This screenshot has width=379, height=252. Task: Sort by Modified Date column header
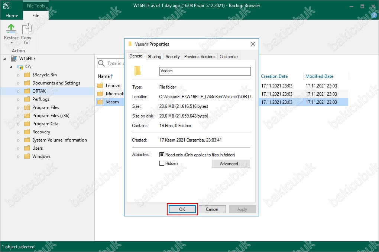click(x=319, y=76)
